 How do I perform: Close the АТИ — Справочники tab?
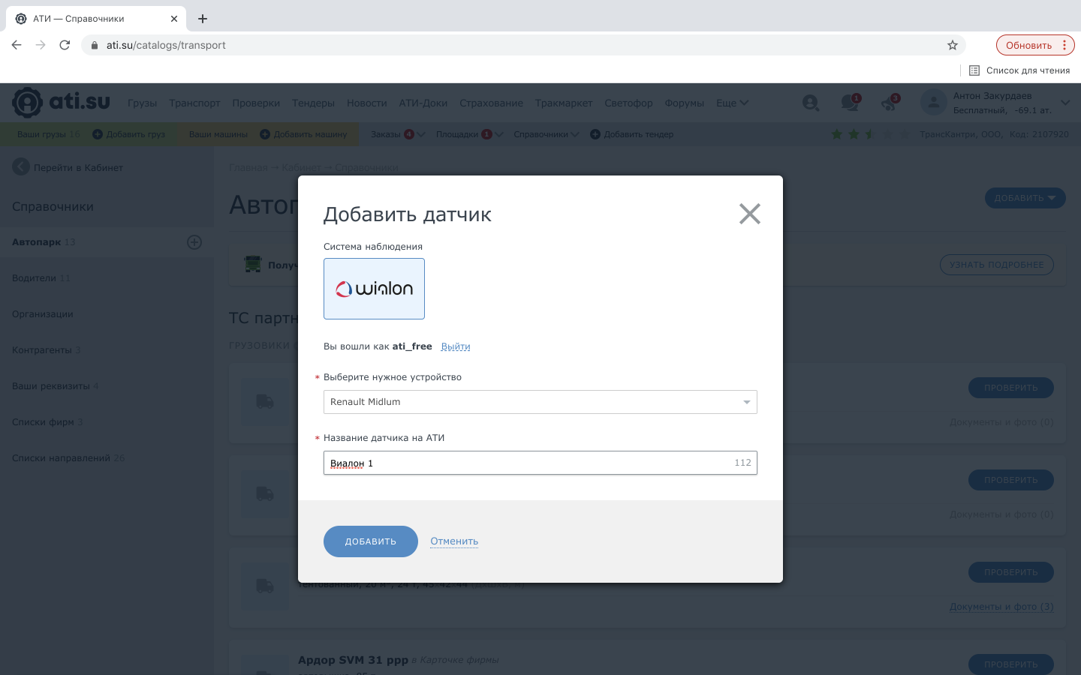pos(174,19)
